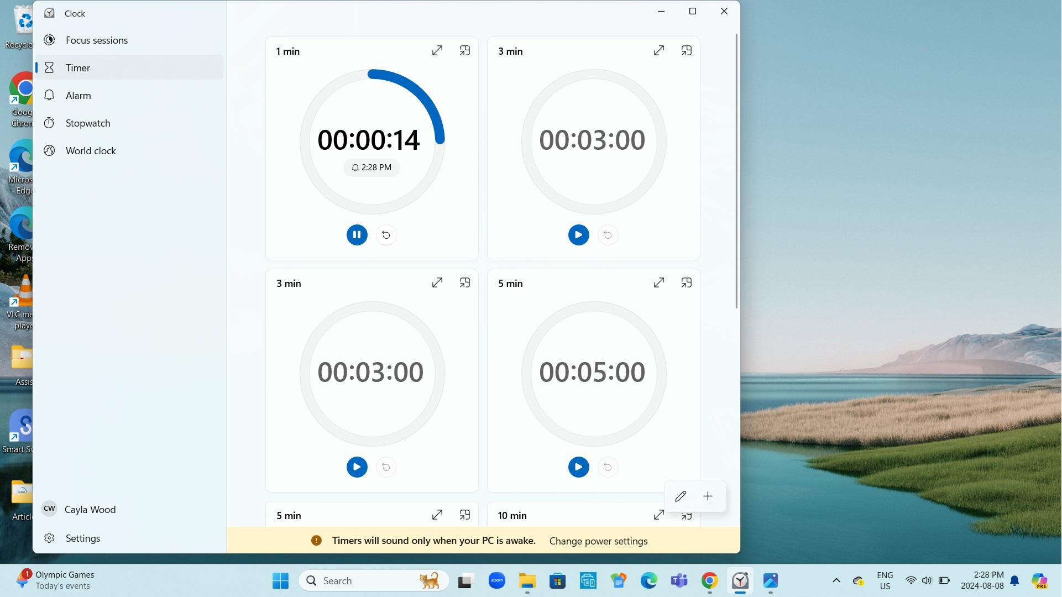Start the top-right 3 min timer

578,235
